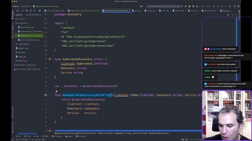This screenshot has height=141, width=252.
Task: Open Project panel options gear
Action: tap(39, 11)
